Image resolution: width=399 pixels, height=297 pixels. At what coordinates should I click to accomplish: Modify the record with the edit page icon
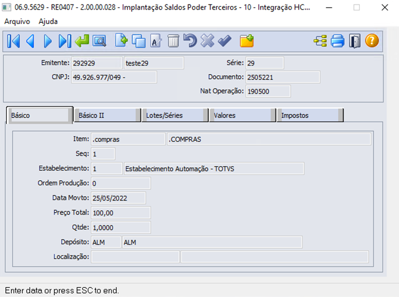tap(156, 41)
